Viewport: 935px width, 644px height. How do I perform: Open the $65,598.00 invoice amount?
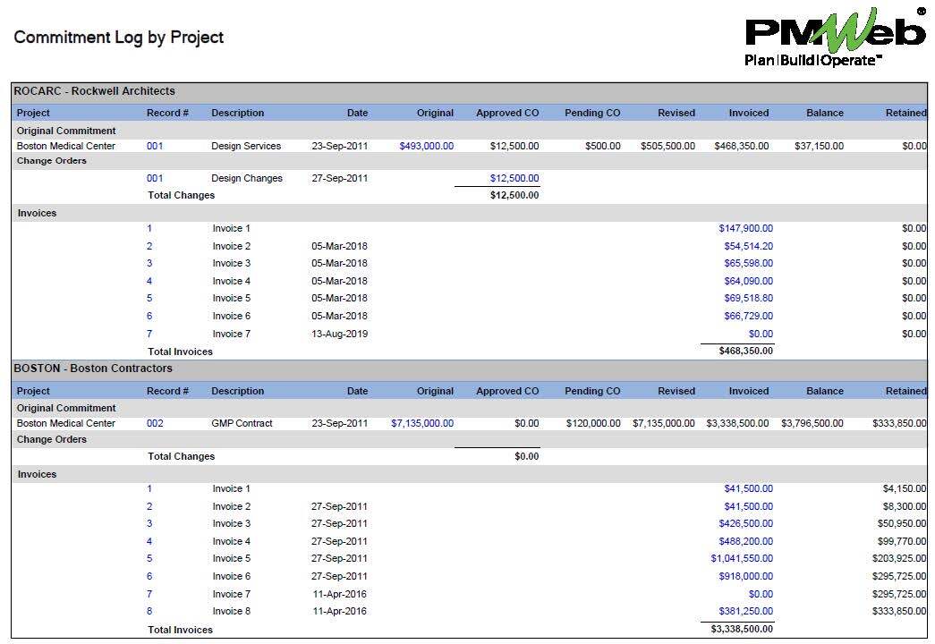pyautogui.click(x=748, y=264)
